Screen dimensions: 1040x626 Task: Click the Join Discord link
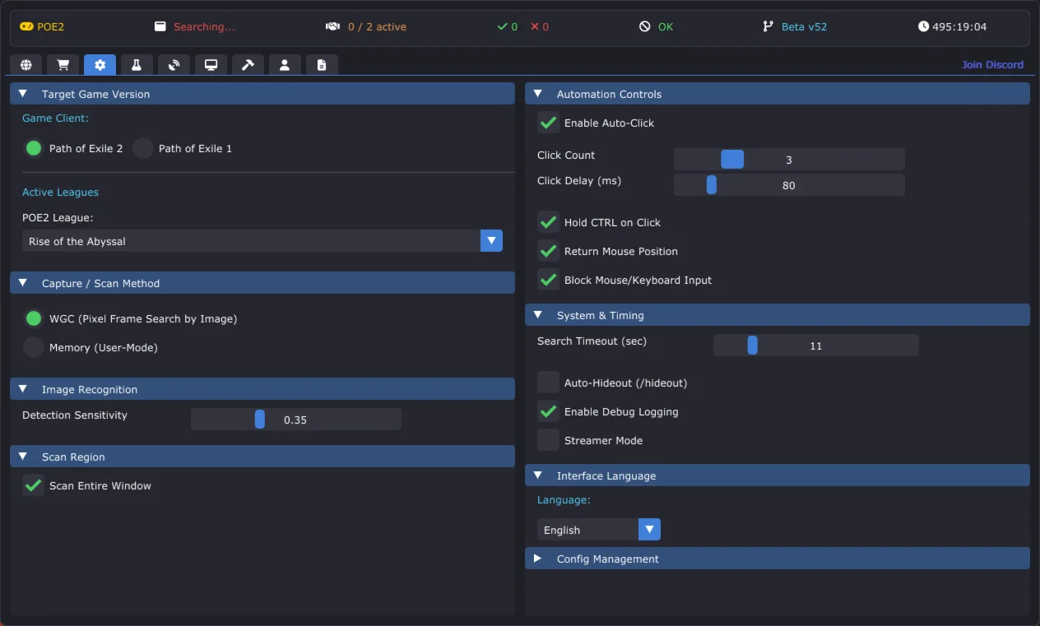coord(992,65)
